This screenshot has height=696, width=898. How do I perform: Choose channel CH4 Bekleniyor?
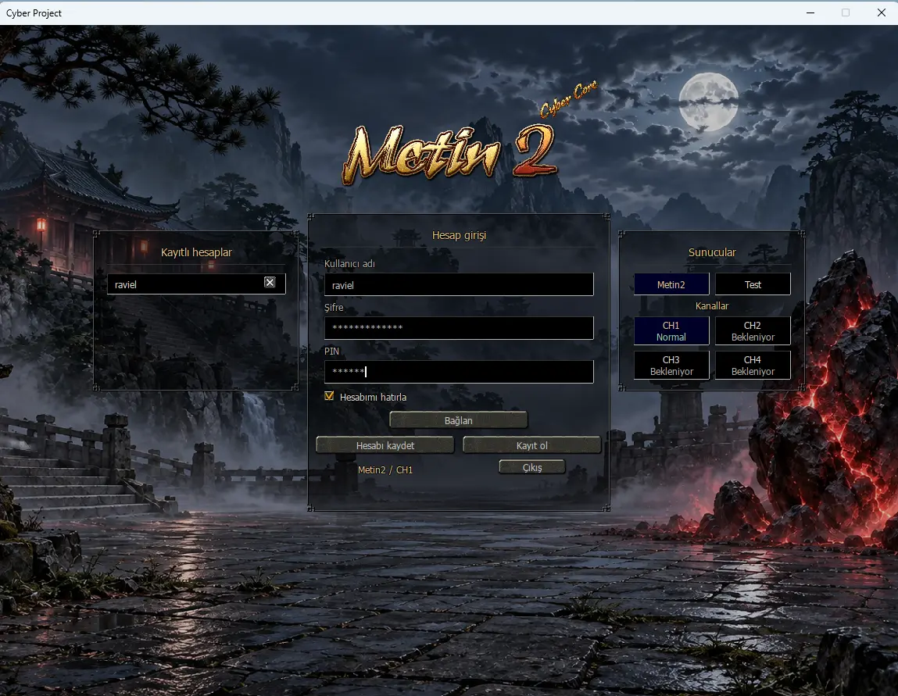tap(753, 365)
